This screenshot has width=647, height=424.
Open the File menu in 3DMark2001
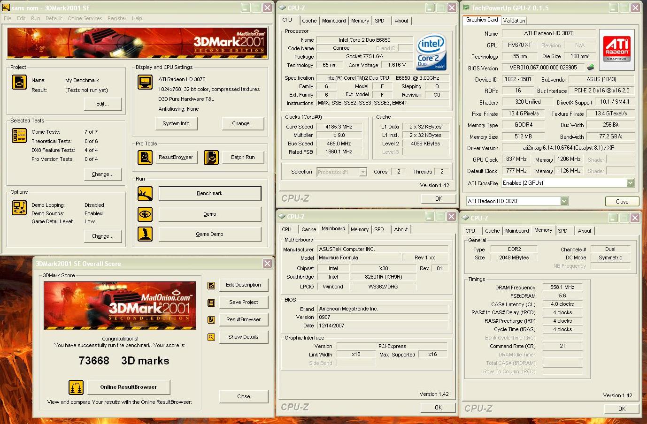point(8,18)
